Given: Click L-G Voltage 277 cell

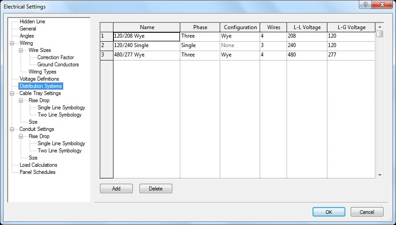Looking at the screenshot, I should click(351, 55).
